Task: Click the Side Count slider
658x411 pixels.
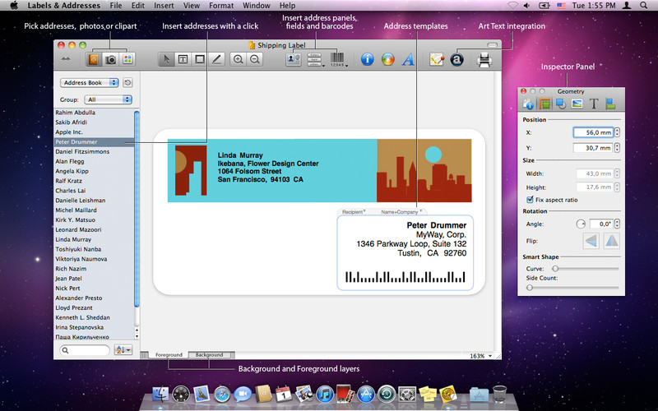Action: (572, 288)
